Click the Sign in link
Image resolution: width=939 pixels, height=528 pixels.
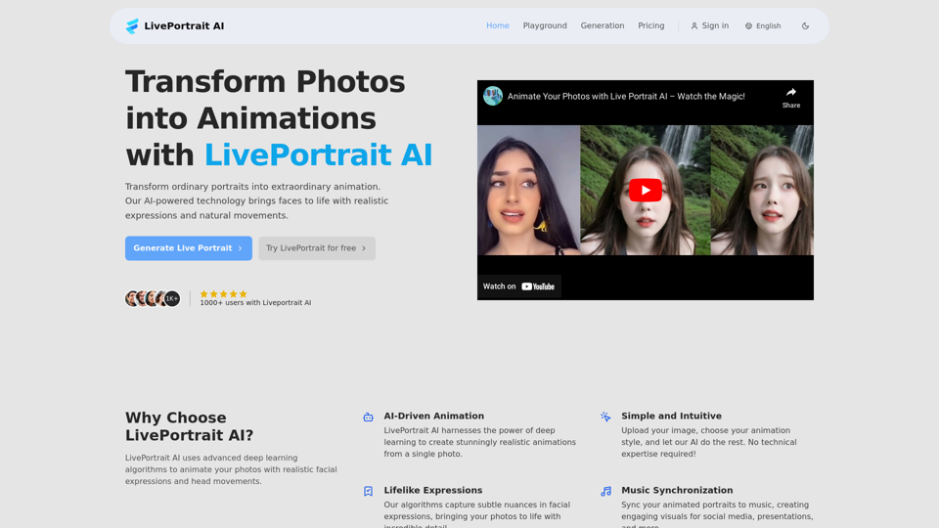710,25
